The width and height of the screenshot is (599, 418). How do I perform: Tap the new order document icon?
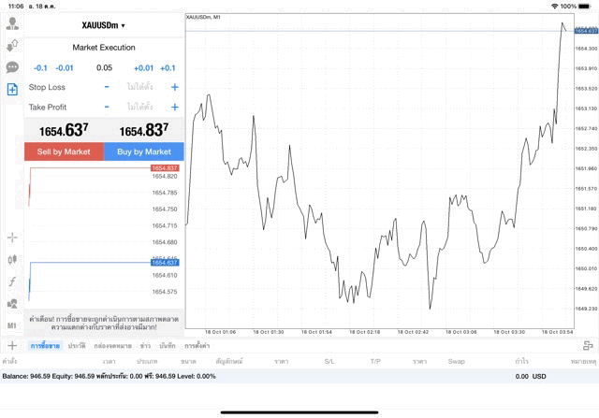pos(12,90)
